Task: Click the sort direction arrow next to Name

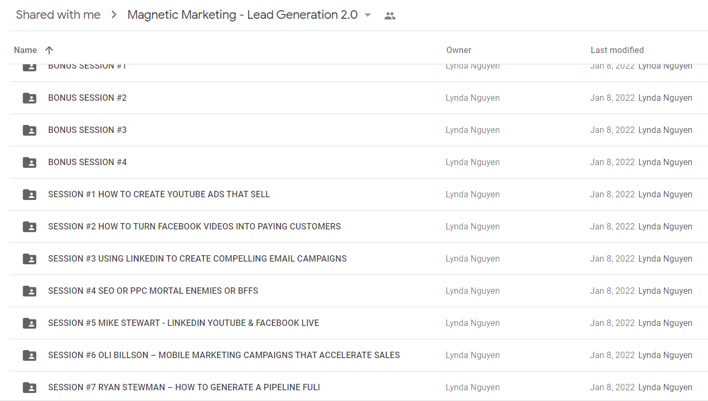Action: (49, 50)
